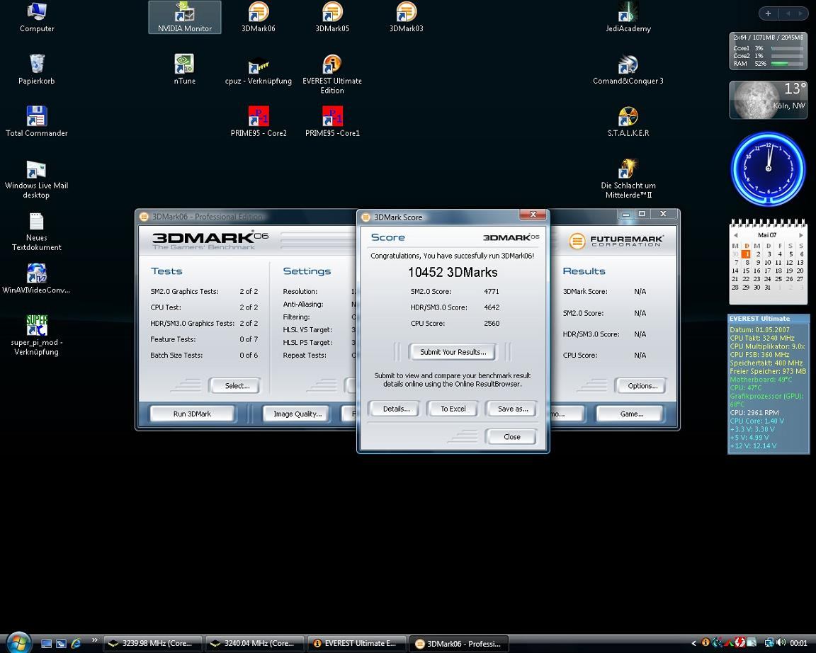Select day 15 in calendar gadget
The width and height of the screenshot is (816, 653).
click(x=747, y=271)
